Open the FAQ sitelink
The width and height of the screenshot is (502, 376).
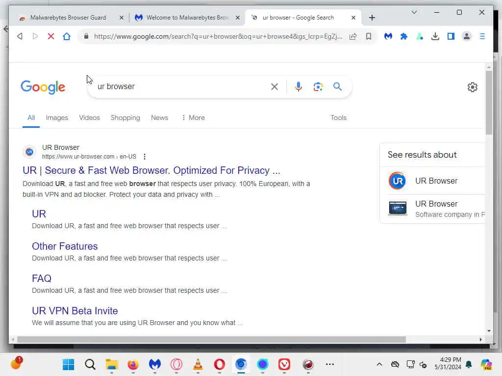click(42, 279)
